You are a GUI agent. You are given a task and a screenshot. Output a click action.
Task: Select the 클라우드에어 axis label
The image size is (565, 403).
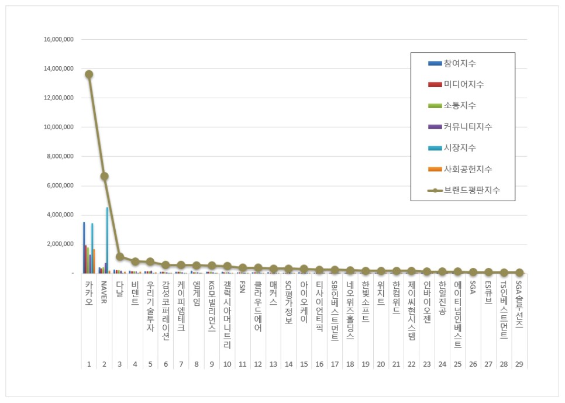pyautogui.click(x=258, y=306)
